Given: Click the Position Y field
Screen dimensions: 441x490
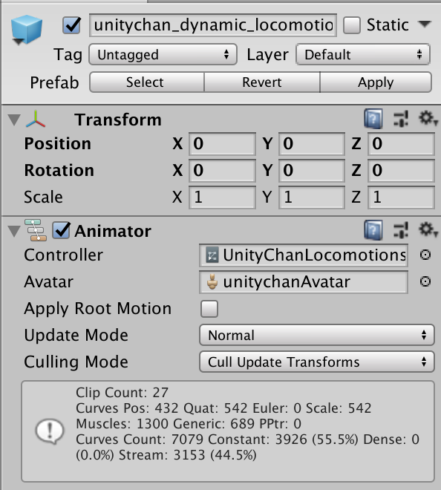Looking at the screenshot, I should click(x=312, y=144).
